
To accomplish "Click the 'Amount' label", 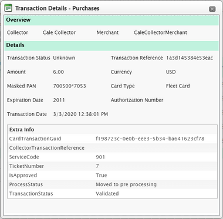I will tap(16, 72).
